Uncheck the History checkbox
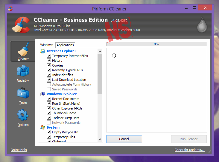 (x=49, y=61)
